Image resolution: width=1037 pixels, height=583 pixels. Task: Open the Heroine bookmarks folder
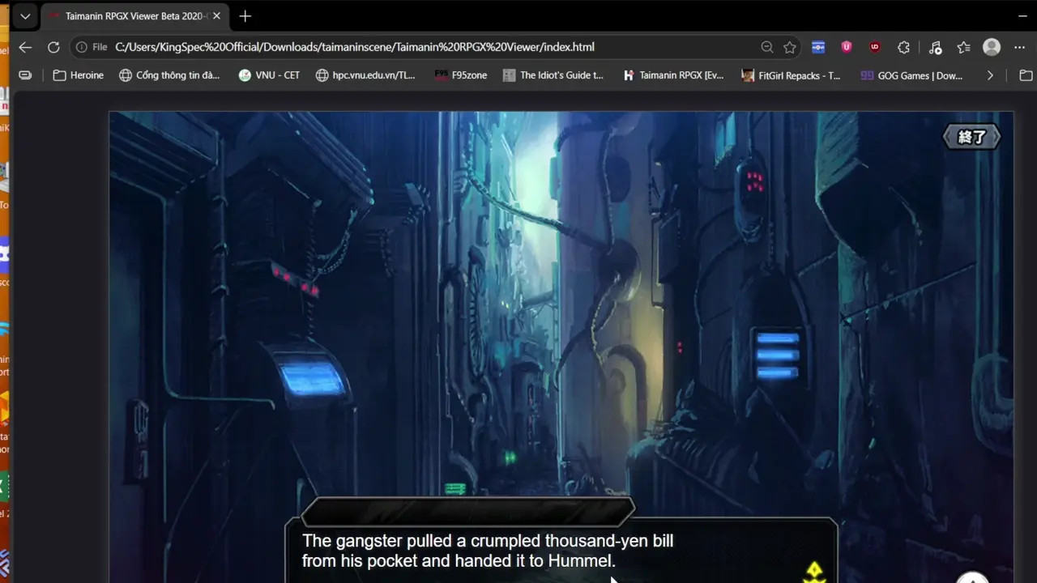[x=79, y=75]
